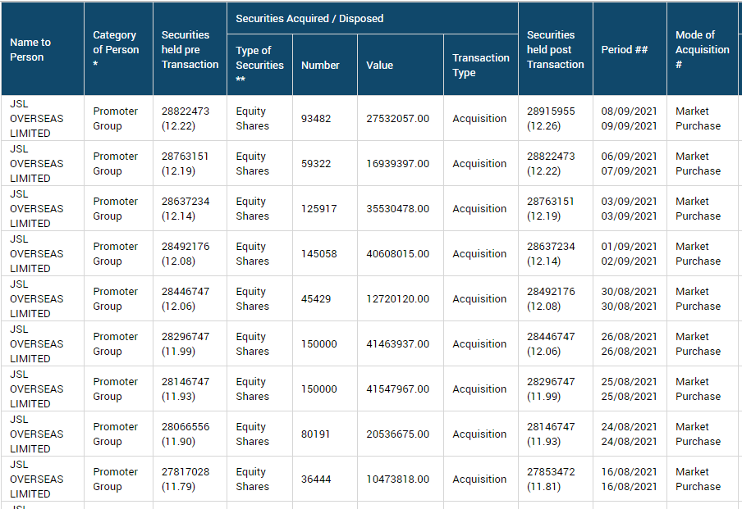
Task: Select pre-transaction cell 28822473 (12.22)
Action: coord(190,118)
